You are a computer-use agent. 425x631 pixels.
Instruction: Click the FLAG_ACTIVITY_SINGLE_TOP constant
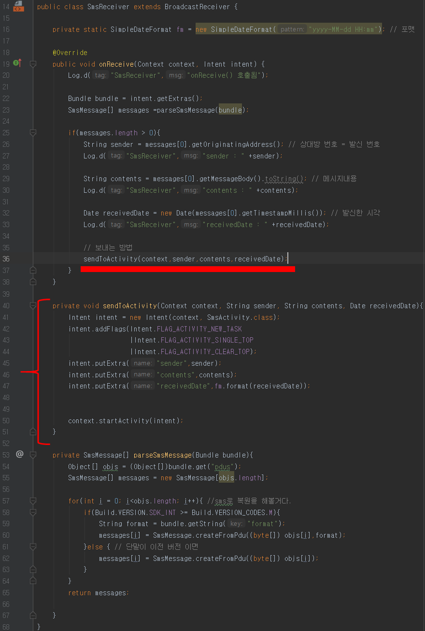207,340
